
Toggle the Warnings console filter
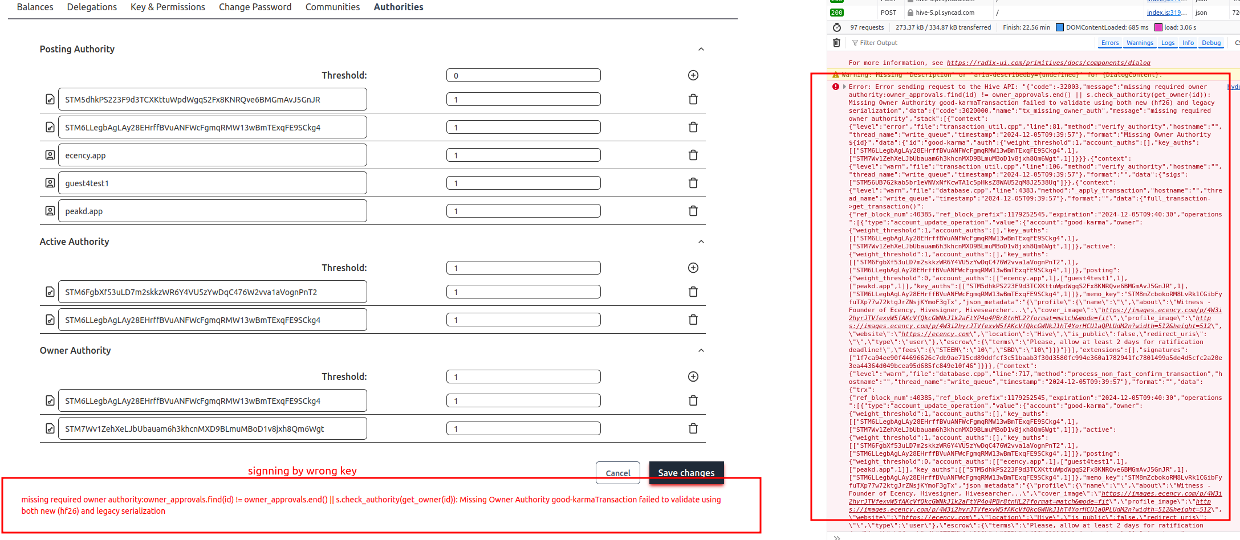[1140, 43]
